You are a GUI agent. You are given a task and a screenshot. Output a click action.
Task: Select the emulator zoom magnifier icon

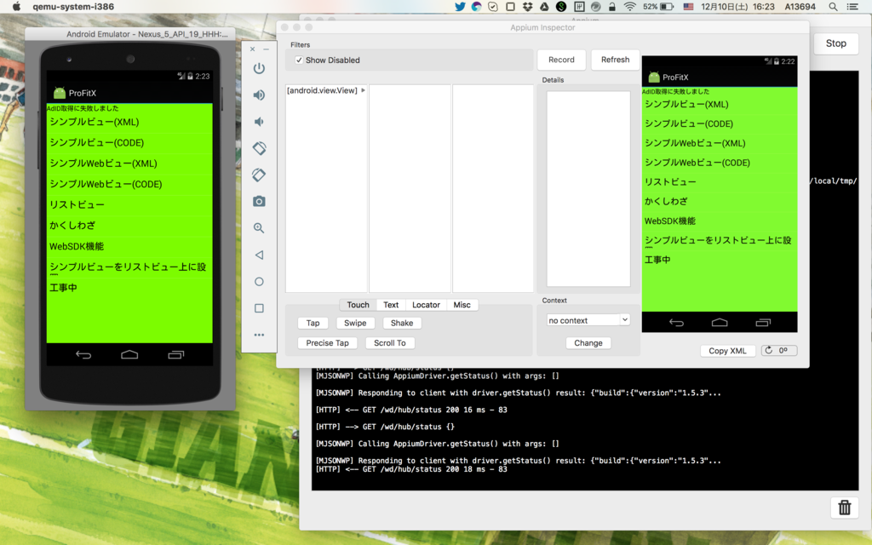259,228
